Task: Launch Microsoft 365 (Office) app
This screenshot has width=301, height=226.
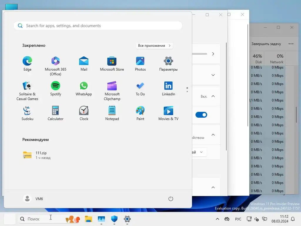Action: 56,66
